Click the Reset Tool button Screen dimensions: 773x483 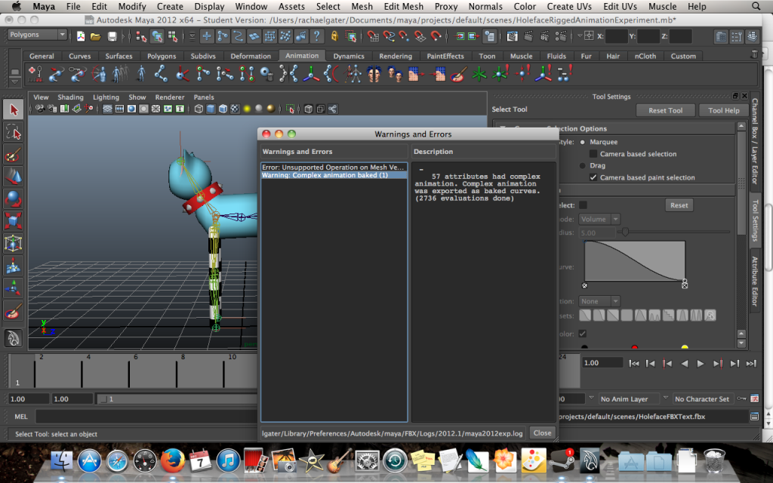coord(665,110)
